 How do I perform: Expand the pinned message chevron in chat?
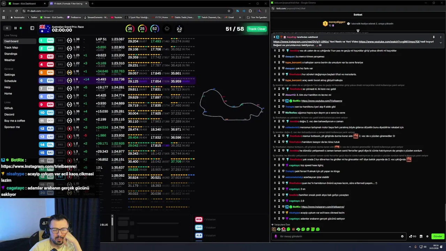[x=441, y=43]
